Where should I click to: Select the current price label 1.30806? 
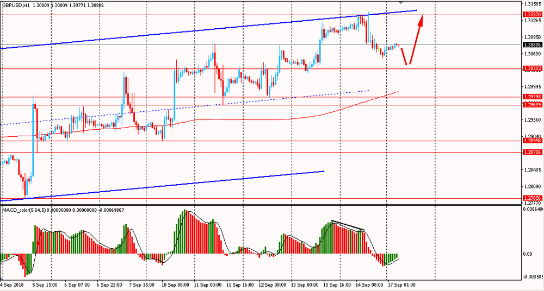coord(531,45)
